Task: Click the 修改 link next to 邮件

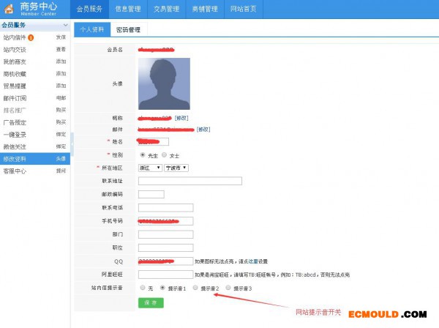Action: click(203, 130)
